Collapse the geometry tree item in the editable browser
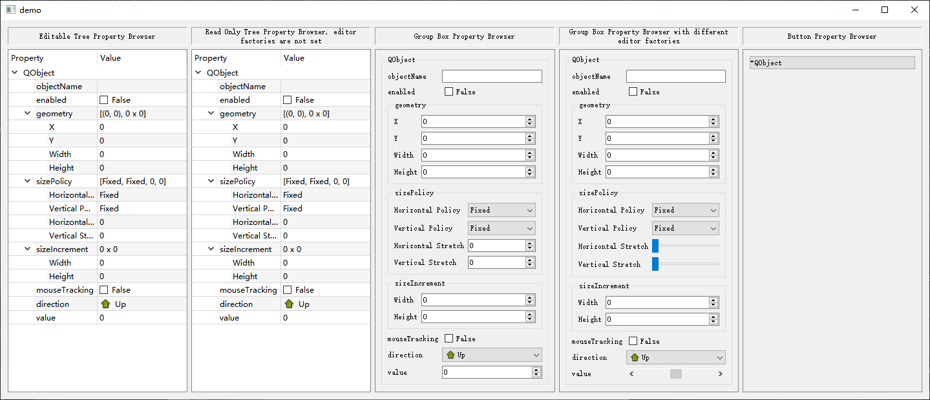This screenshot has width=930, height=400. pyautogui.click(x=26, y=113)
